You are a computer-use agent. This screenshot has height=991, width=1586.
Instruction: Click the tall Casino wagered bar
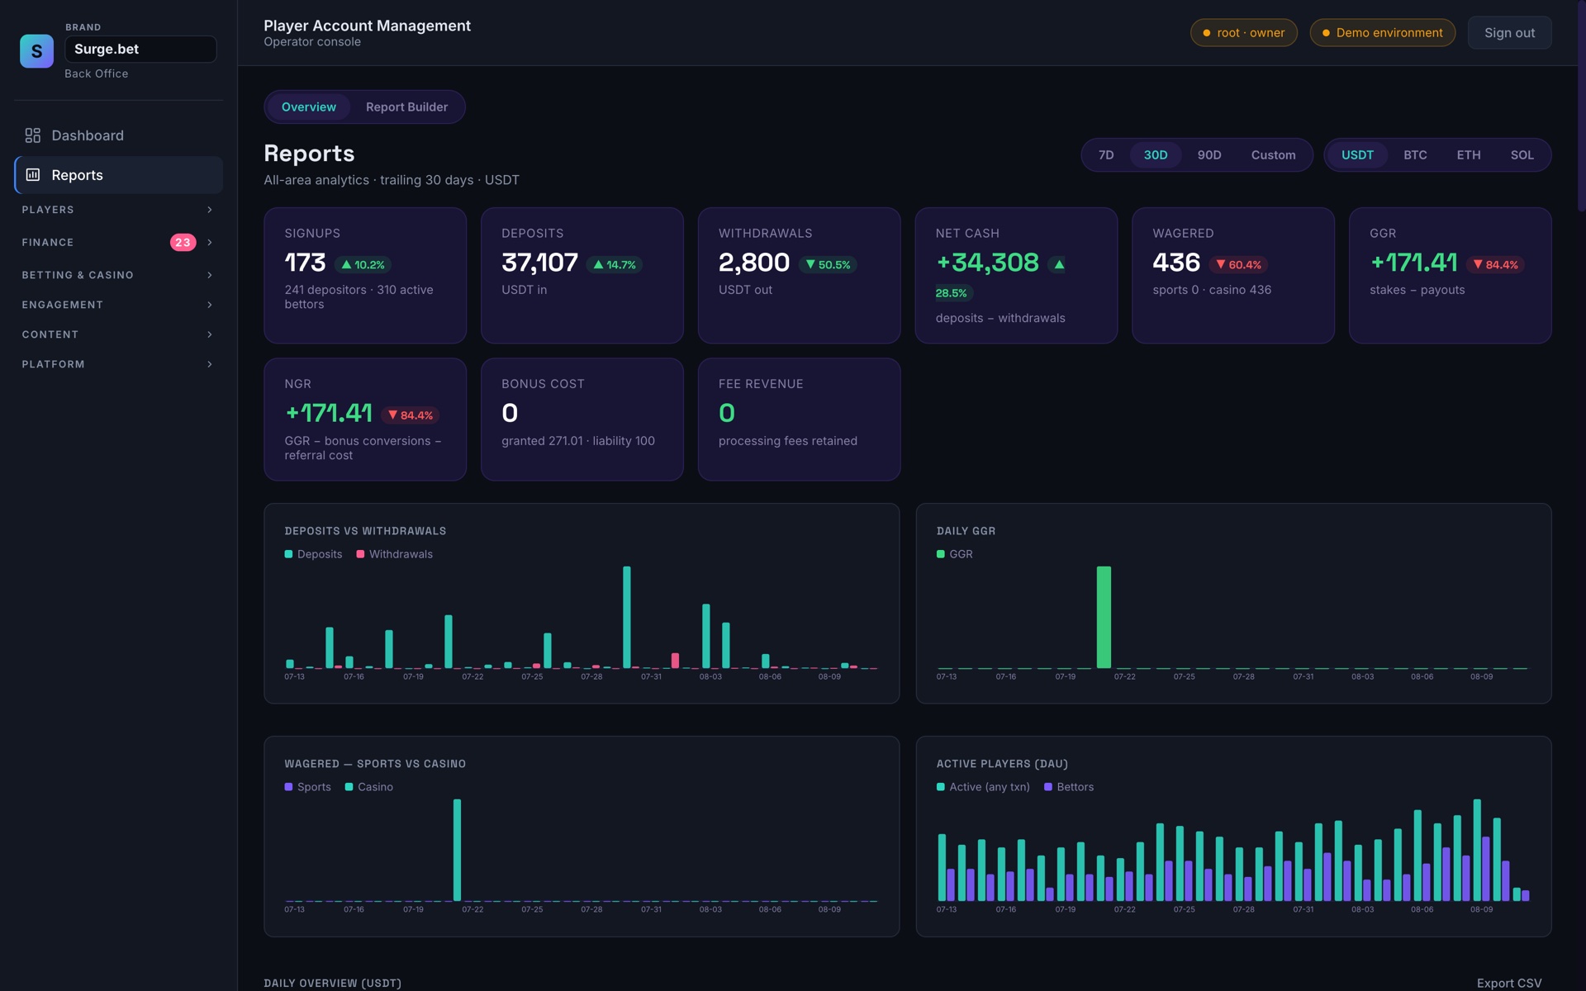point(457,850)
